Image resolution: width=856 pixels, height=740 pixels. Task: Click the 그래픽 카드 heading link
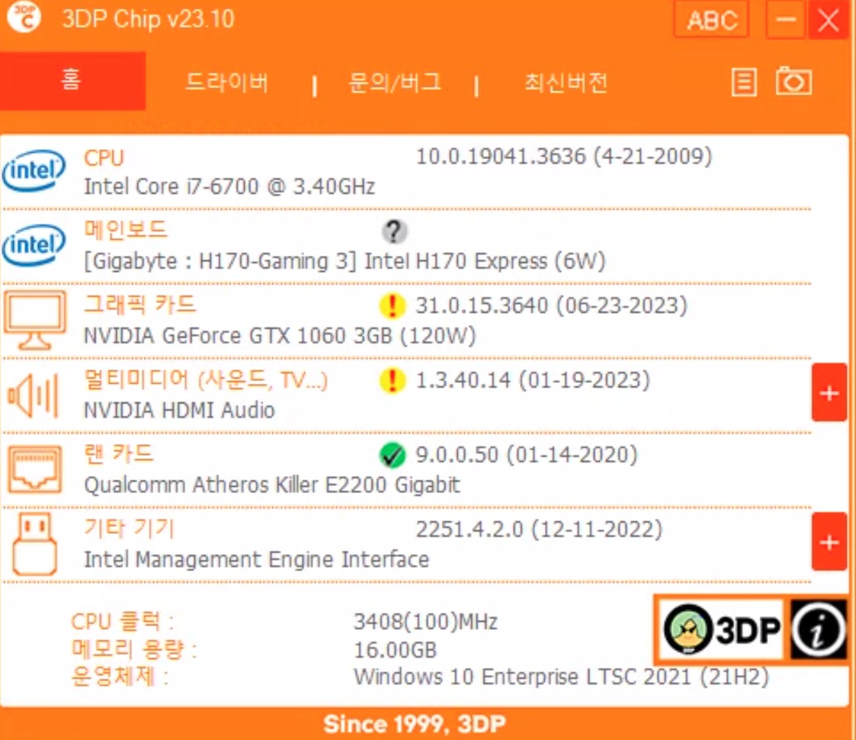(x=140, y=304)
